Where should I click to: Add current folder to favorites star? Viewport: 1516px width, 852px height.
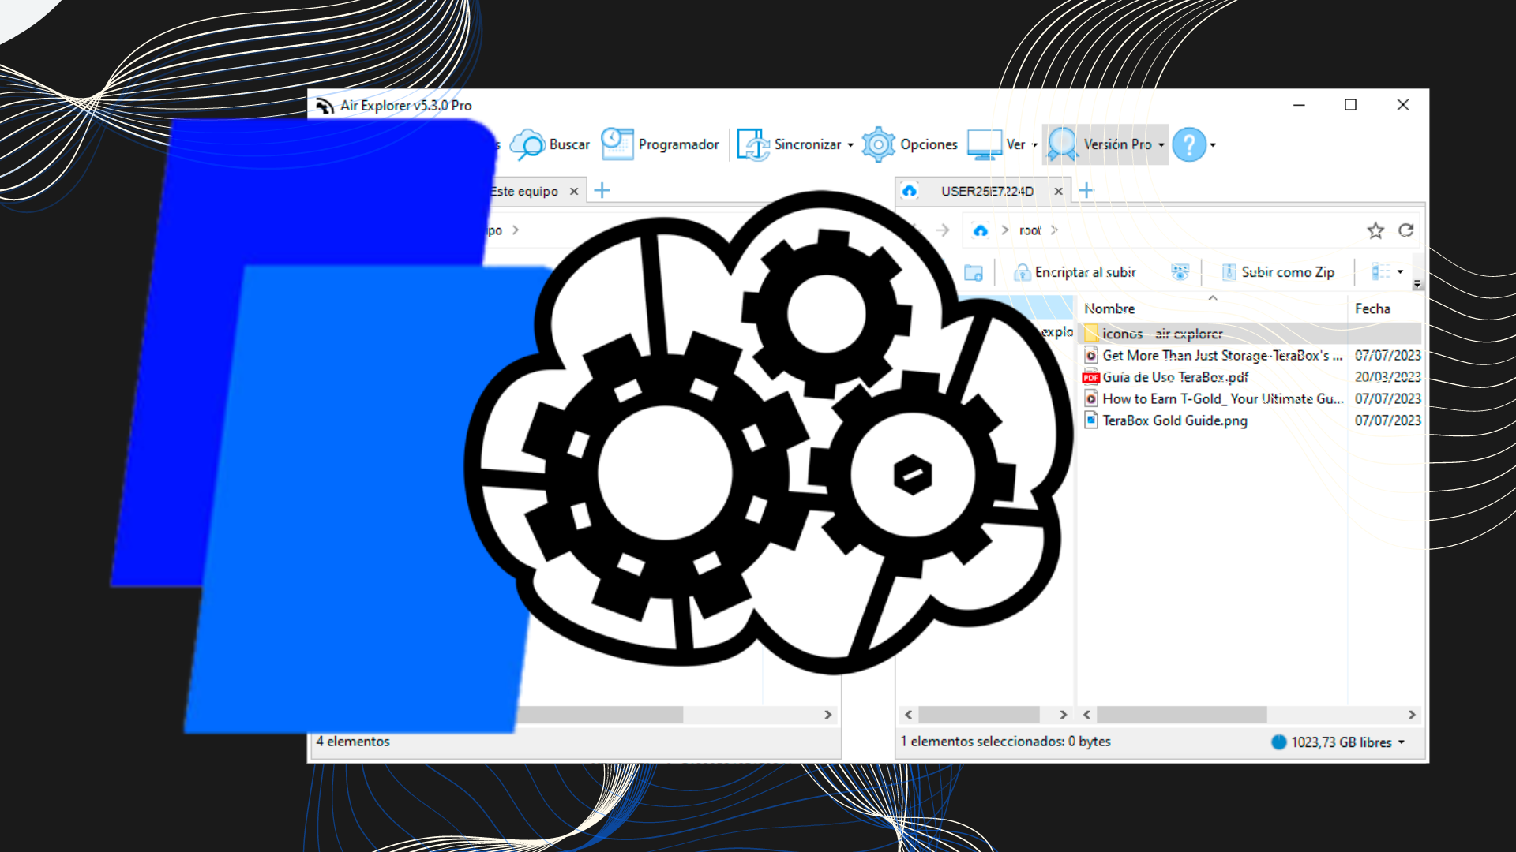[1375, 230]
